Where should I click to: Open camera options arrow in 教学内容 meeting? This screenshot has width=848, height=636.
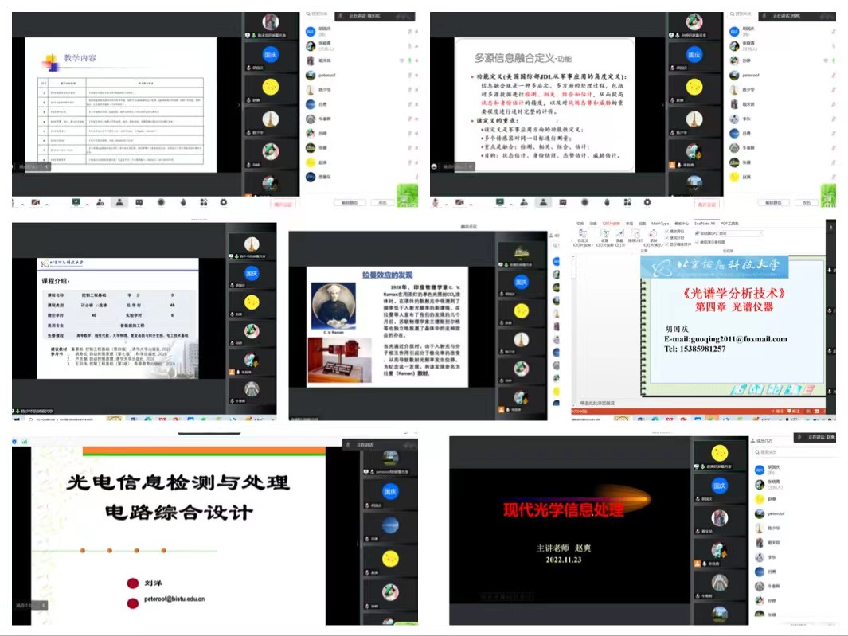click(46, 205)
